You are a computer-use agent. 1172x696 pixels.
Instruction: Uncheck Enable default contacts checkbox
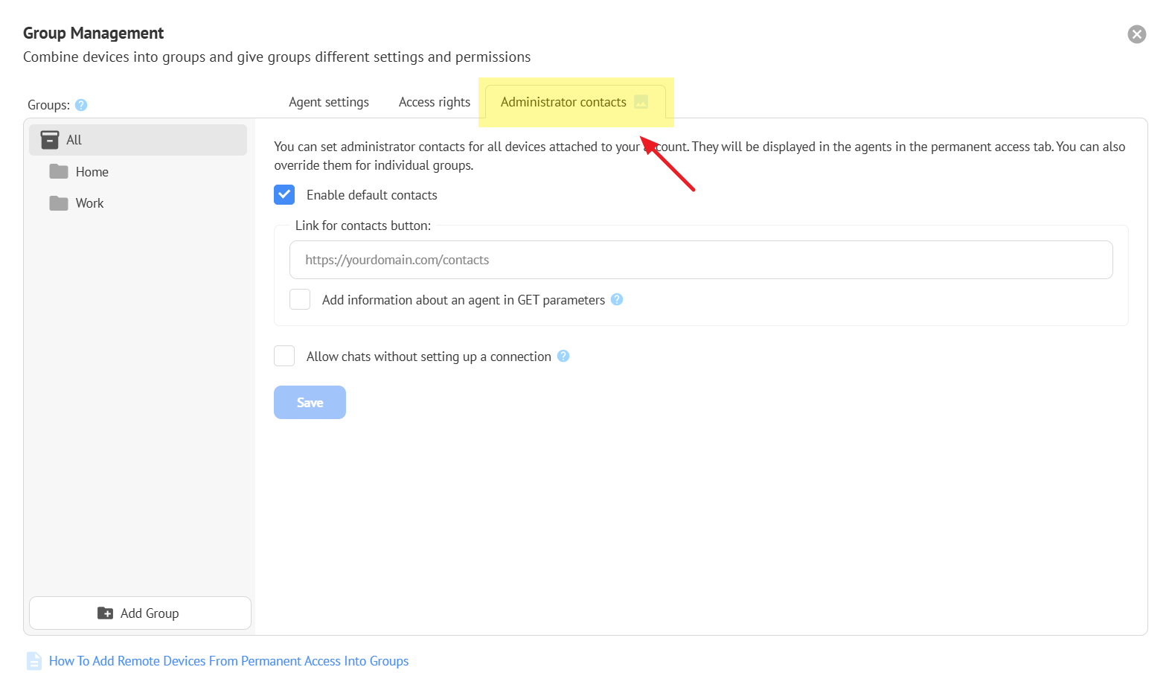tap(284, 195)
